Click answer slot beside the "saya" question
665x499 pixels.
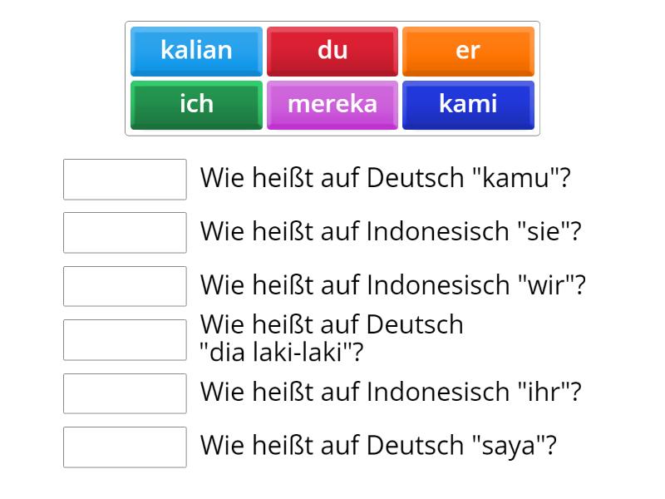pos(125,447)
